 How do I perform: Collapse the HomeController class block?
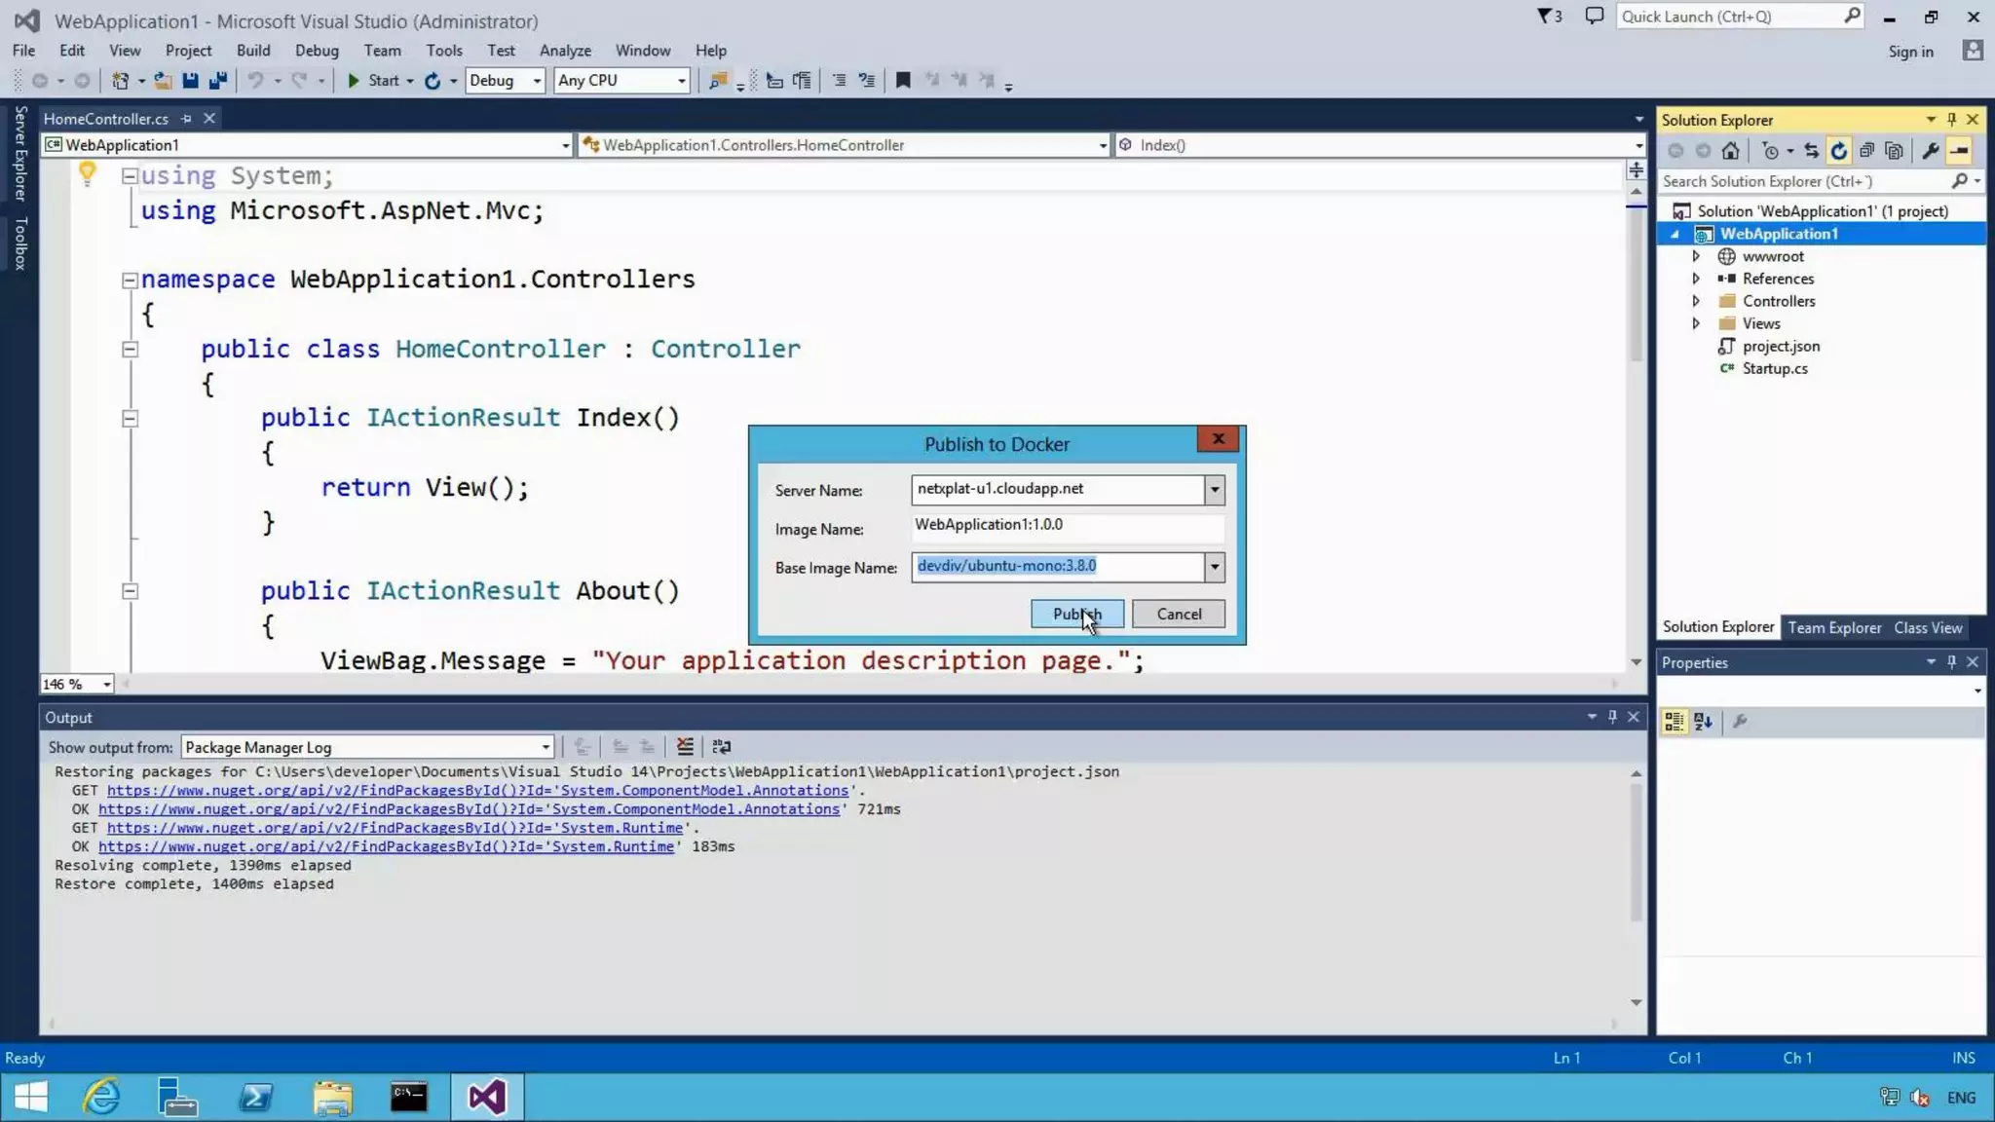(x=129, y=350)
